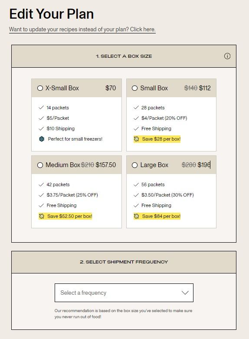Click the Select Shipment Frequency section header

[124, 262]
